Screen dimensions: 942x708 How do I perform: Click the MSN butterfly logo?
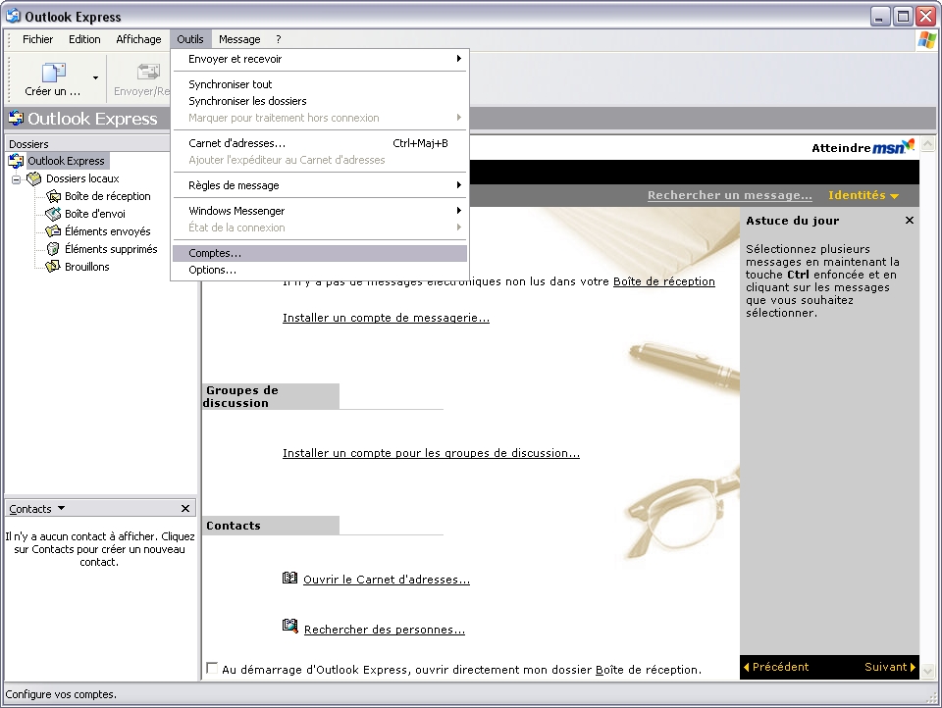coord(910,144)
